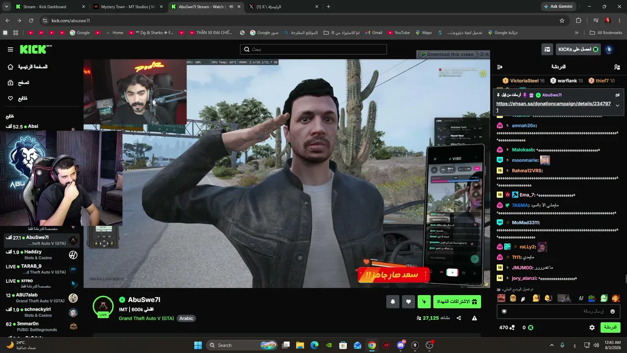The width and height of the screenshot is (627, 353).
Task: Expand the pinned message chevron
Action: 617,105
